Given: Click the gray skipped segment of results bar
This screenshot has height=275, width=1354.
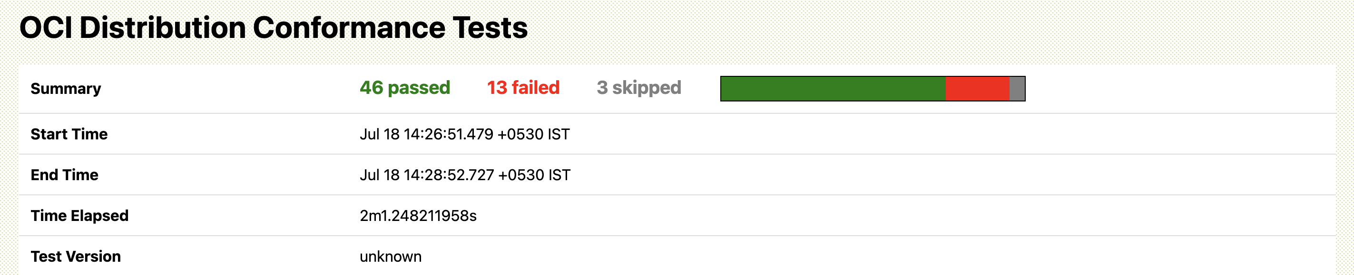Looking at the screenshot, I should pos(1017,89).
